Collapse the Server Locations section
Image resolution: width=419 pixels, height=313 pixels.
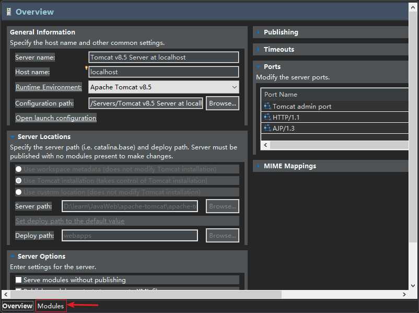coord(13,137)
